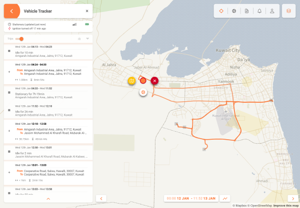Open the map layers button
Image resolution: width=300 pixels, height=208 pixels.
click(x=288, y=11)
